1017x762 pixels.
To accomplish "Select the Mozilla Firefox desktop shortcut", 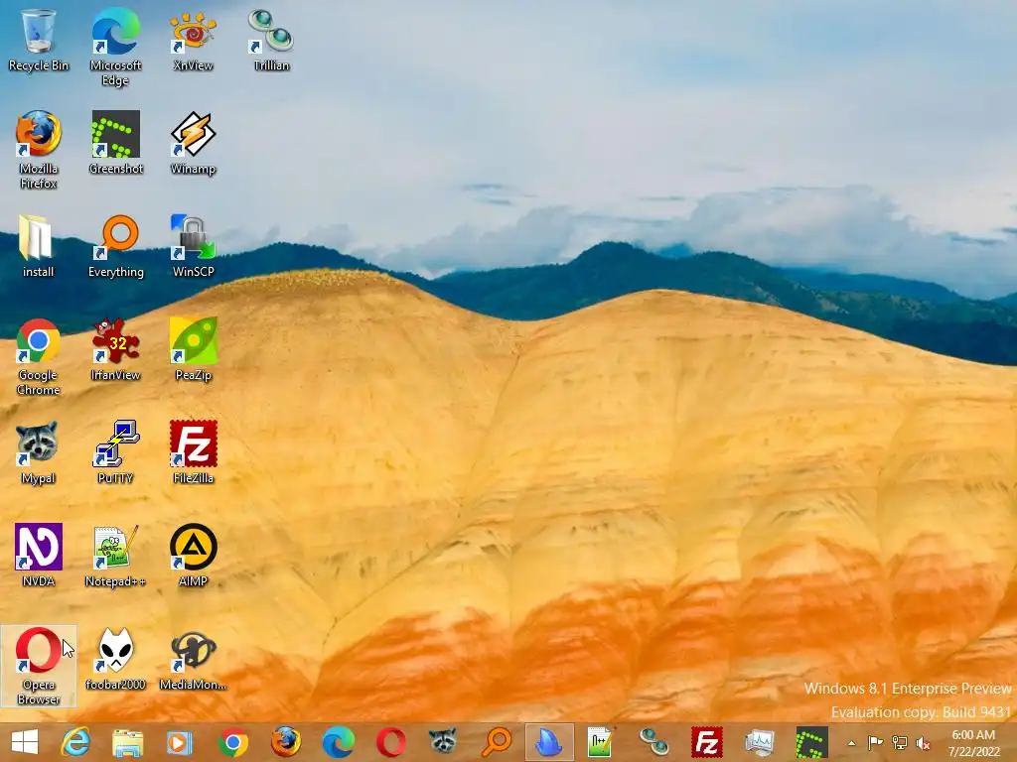I will point(39,151).
